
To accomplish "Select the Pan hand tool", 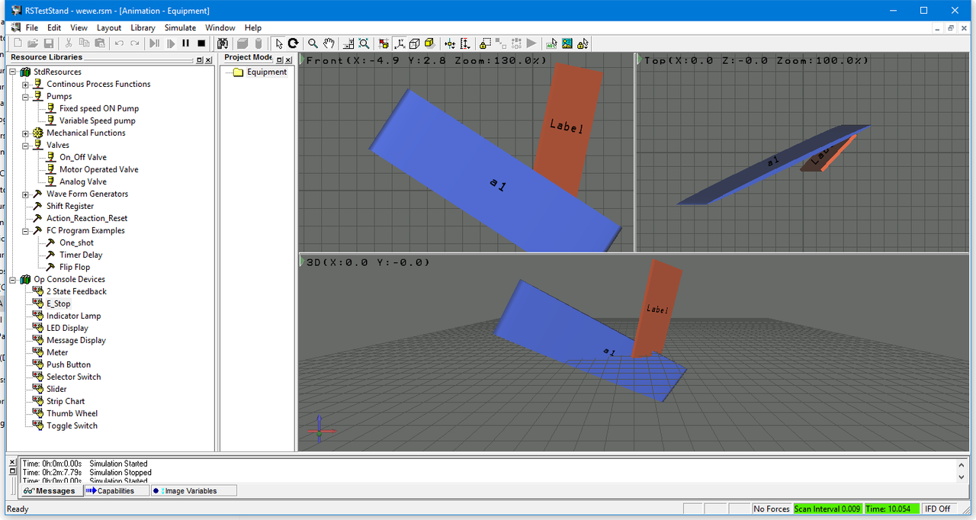I will tap(329, 43).
